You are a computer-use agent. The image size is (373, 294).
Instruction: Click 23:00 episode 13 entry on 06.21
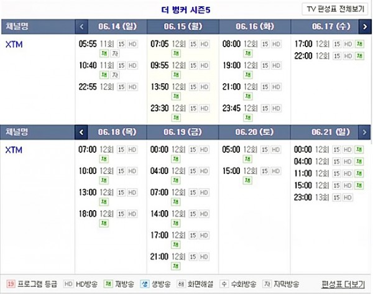pyautogui.click(x=323, y=197)
